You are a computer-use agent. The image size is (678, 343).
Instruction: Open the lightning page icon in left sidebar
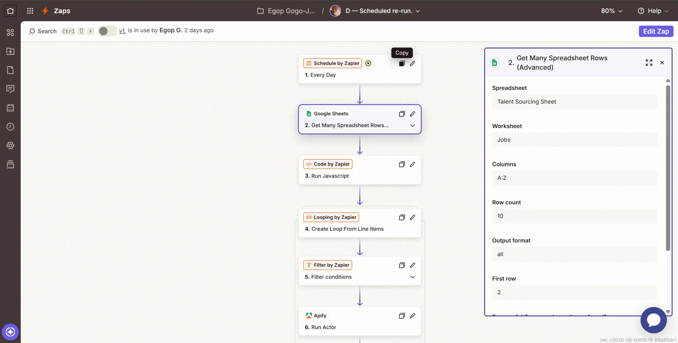[11, 51]
